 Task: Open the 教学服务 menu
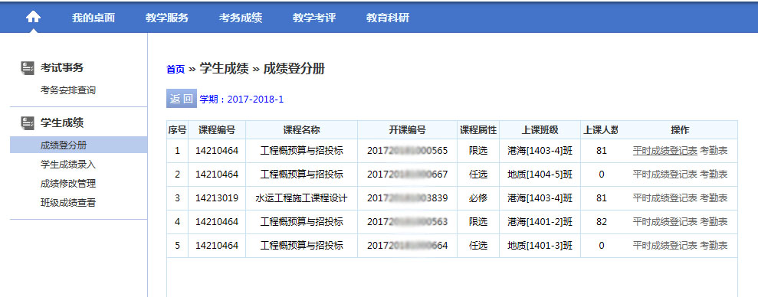(x=167, y=18)
